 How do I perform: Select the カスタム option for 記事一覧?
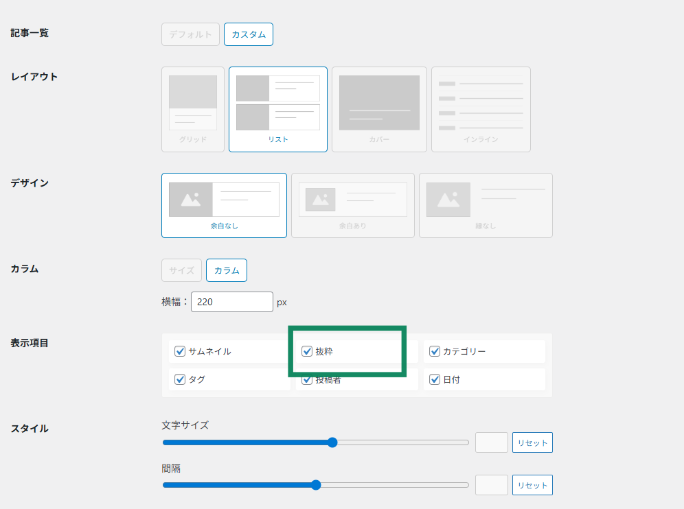pos(249,34)
